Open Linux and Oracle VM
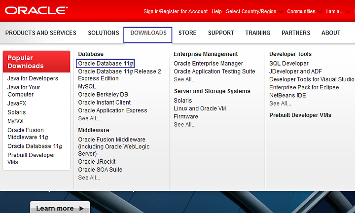Viewport: 355px width, 213px height. (200, 108)
